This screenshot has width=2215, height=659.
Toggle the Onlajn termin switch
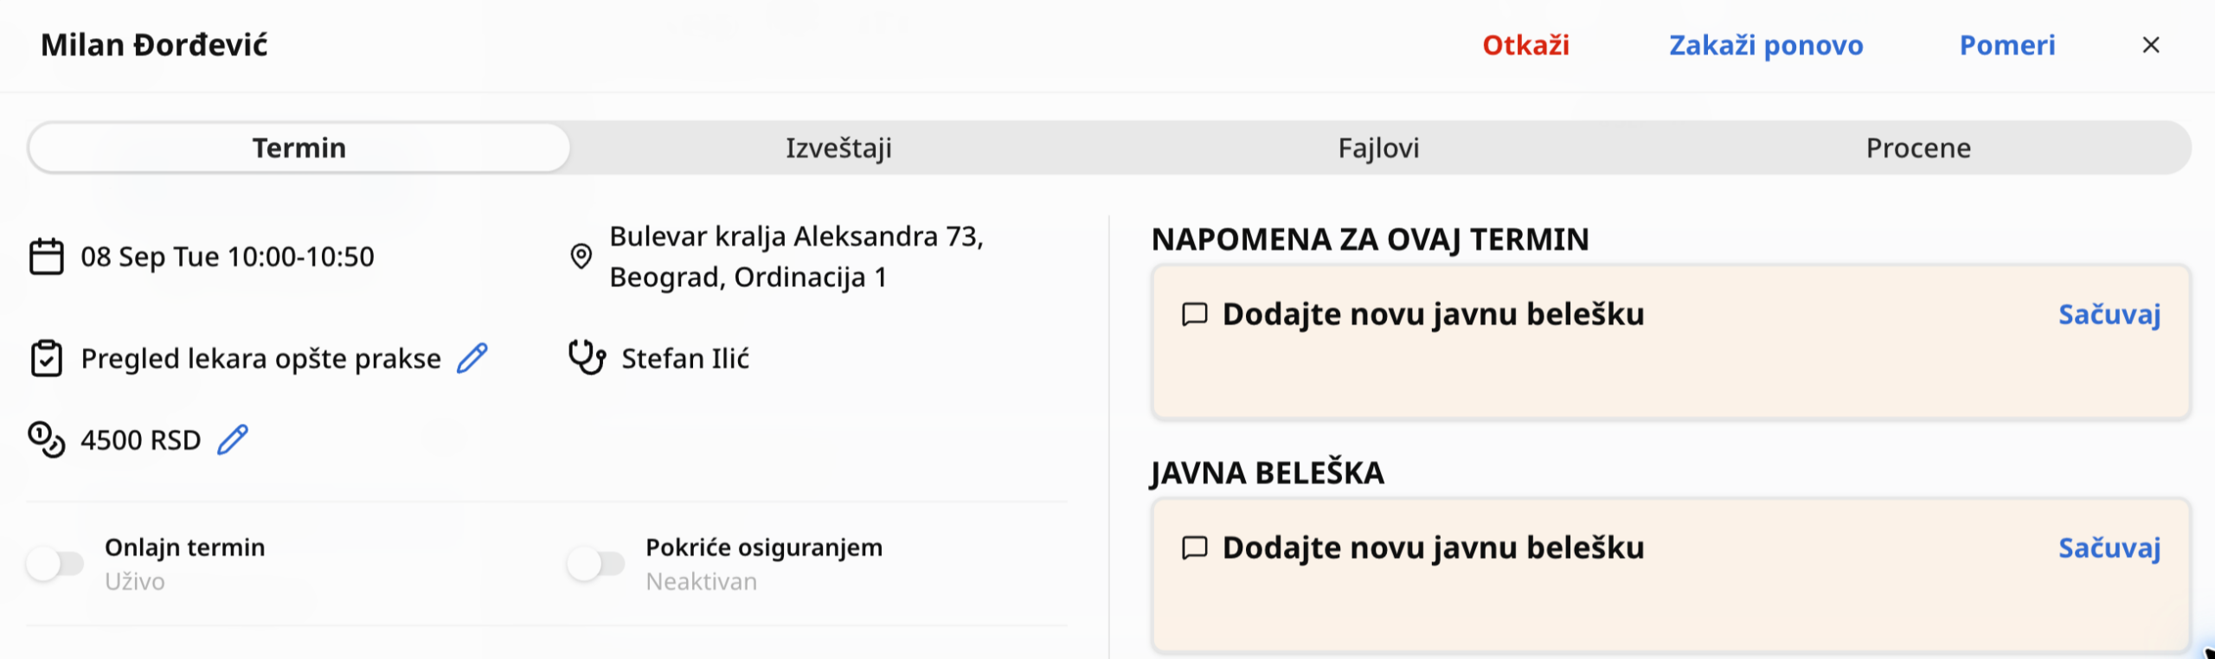point(55,564)
